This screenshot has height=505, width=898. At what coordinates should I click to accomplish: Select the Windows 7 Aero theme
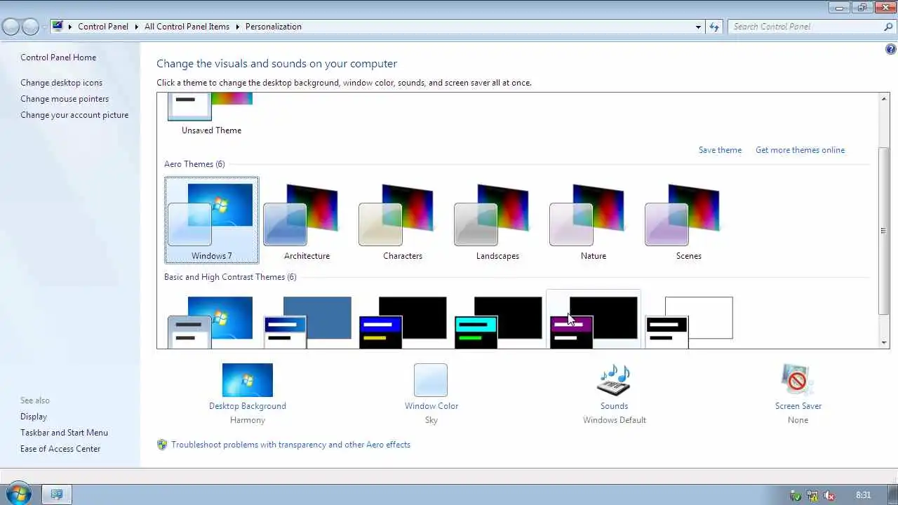pyautogui.click(x=211, y=220)
